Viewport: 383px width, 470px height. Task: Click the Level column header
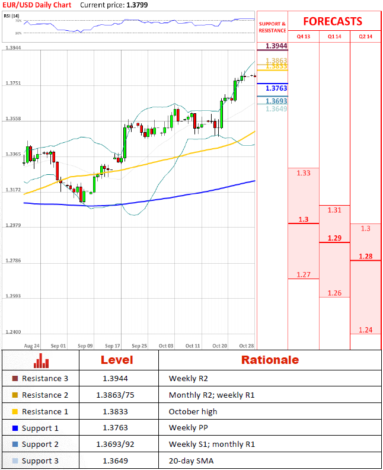[x=117, y=360]
